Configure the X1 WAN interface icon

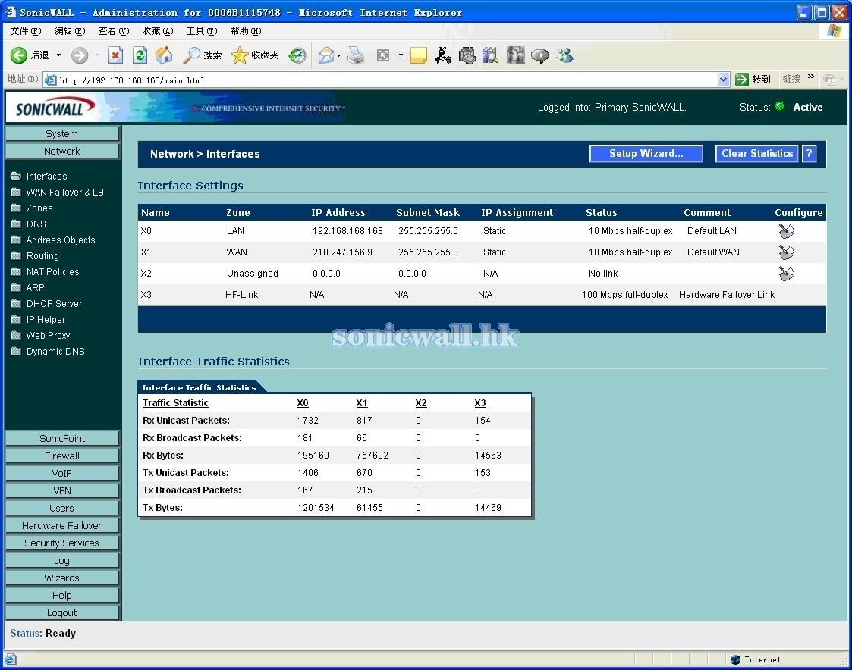click(x=786, y=252)
